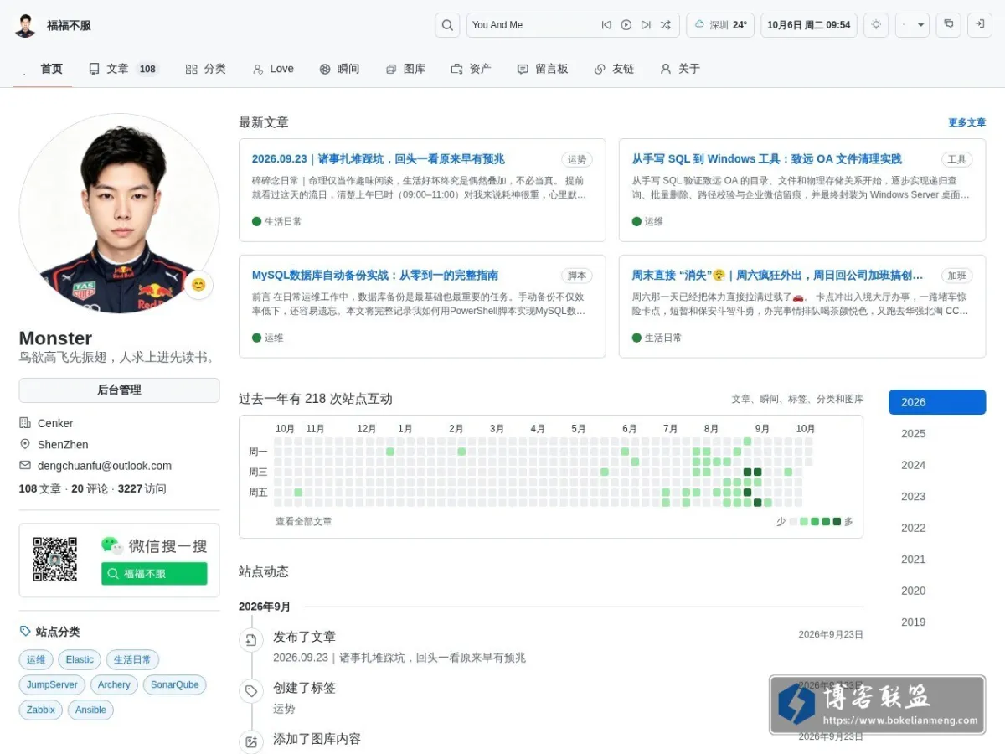Toggle light/dark theme sun icon
Screen dimensions: 1005x754
coord(876,25)
